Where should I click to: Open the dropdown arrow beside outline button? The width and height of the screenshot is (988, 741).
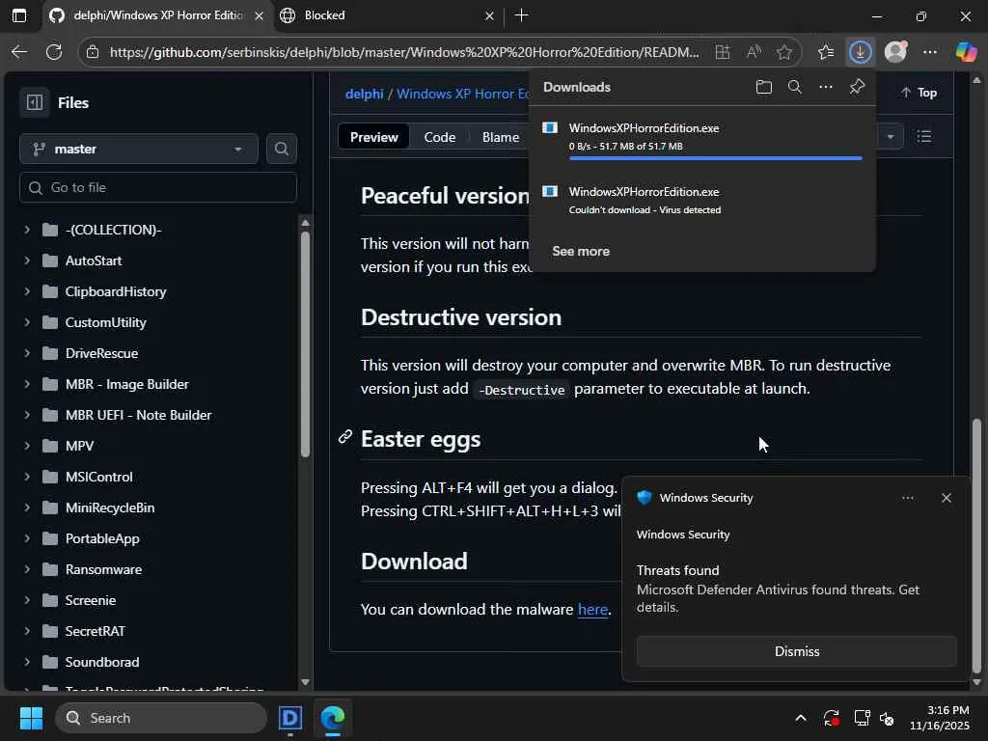(890, 137)
